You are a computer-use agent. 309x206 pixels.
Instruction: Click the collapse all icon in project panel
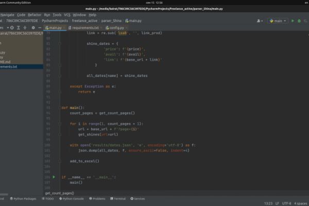(x=25, y=28)
